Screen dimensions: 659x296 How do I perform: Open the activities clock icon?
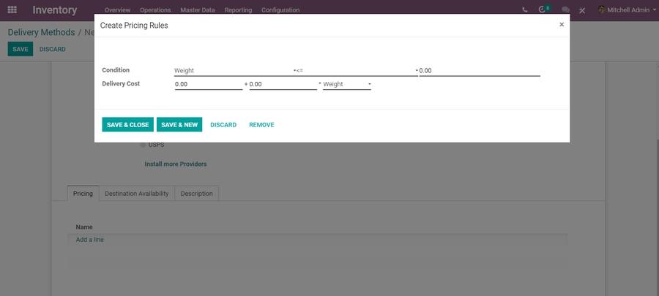[543, 10]
